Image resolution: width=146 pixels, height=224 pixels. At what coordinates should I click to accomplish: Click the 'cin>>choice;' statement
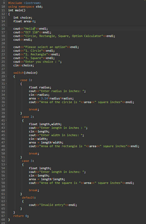tap(24, 65)
